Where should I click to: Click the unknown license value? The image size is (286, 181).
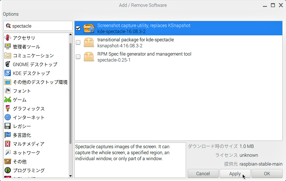click(249, 155)
